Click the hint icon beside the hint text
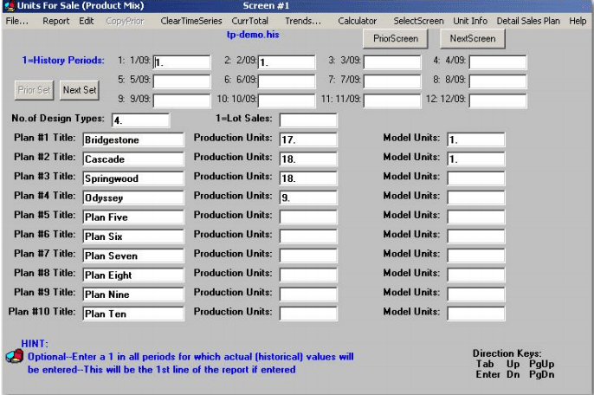The width and height of the screenshot is (594, 395). click(12, 356)
